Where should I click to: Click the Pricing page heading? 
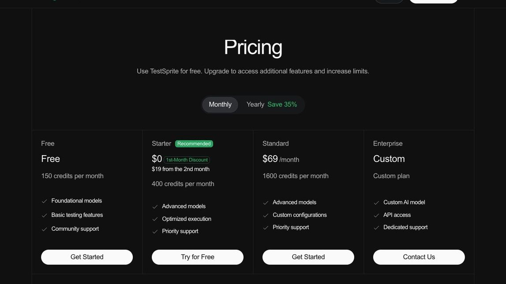pyautogui.click(x=253, y=47)
